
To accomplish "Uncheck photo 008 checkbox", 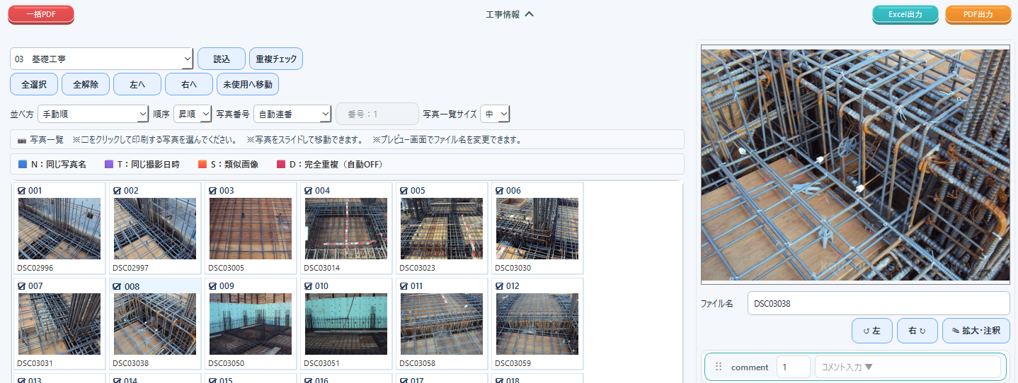I will tap(117, 286).
